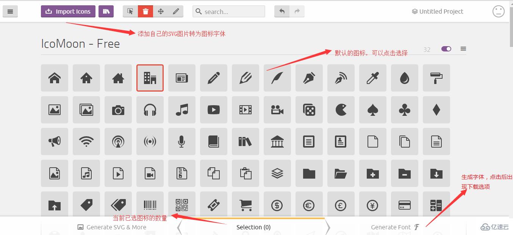Select the newspaper icon

(182, 78)
